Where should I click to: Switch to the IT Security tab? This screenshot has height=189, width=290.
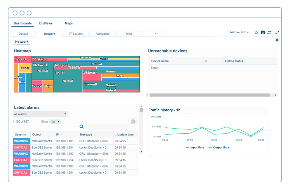click(76, 34)
